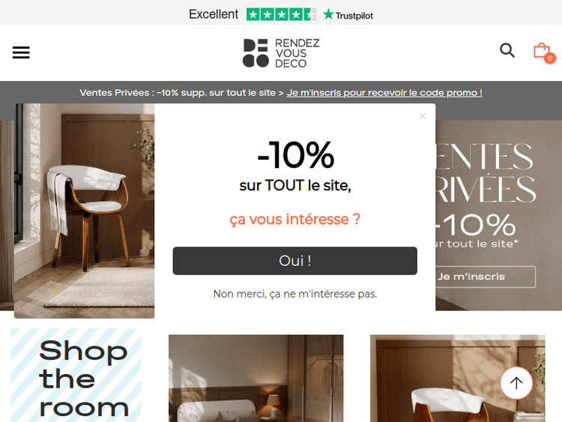This screenshot has width=562, height=422.
Task: Open the search magnifier icon
Action: tap(507, 50)
